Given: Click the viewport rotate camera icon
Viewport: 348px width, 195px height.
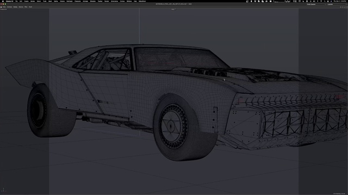Looking at the screenshot, I should 345,7.
